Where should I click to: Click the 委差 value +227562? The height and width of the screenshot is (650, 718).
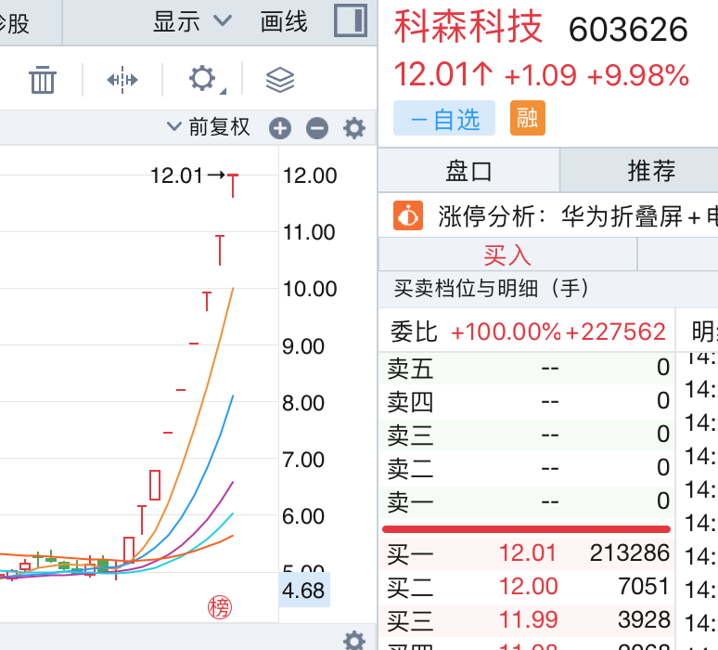[x=615, y=331]
